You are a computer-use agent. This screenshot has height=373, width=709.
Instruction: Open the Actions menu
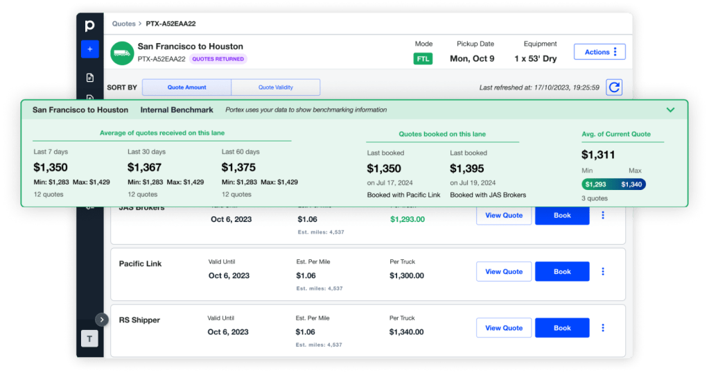[x=599, y=52]
